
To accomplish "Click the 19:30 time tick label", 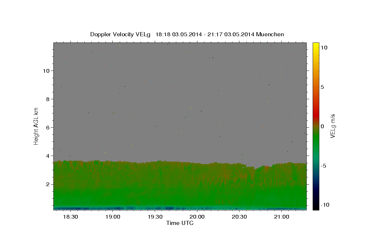I will [x=155, y=217].
